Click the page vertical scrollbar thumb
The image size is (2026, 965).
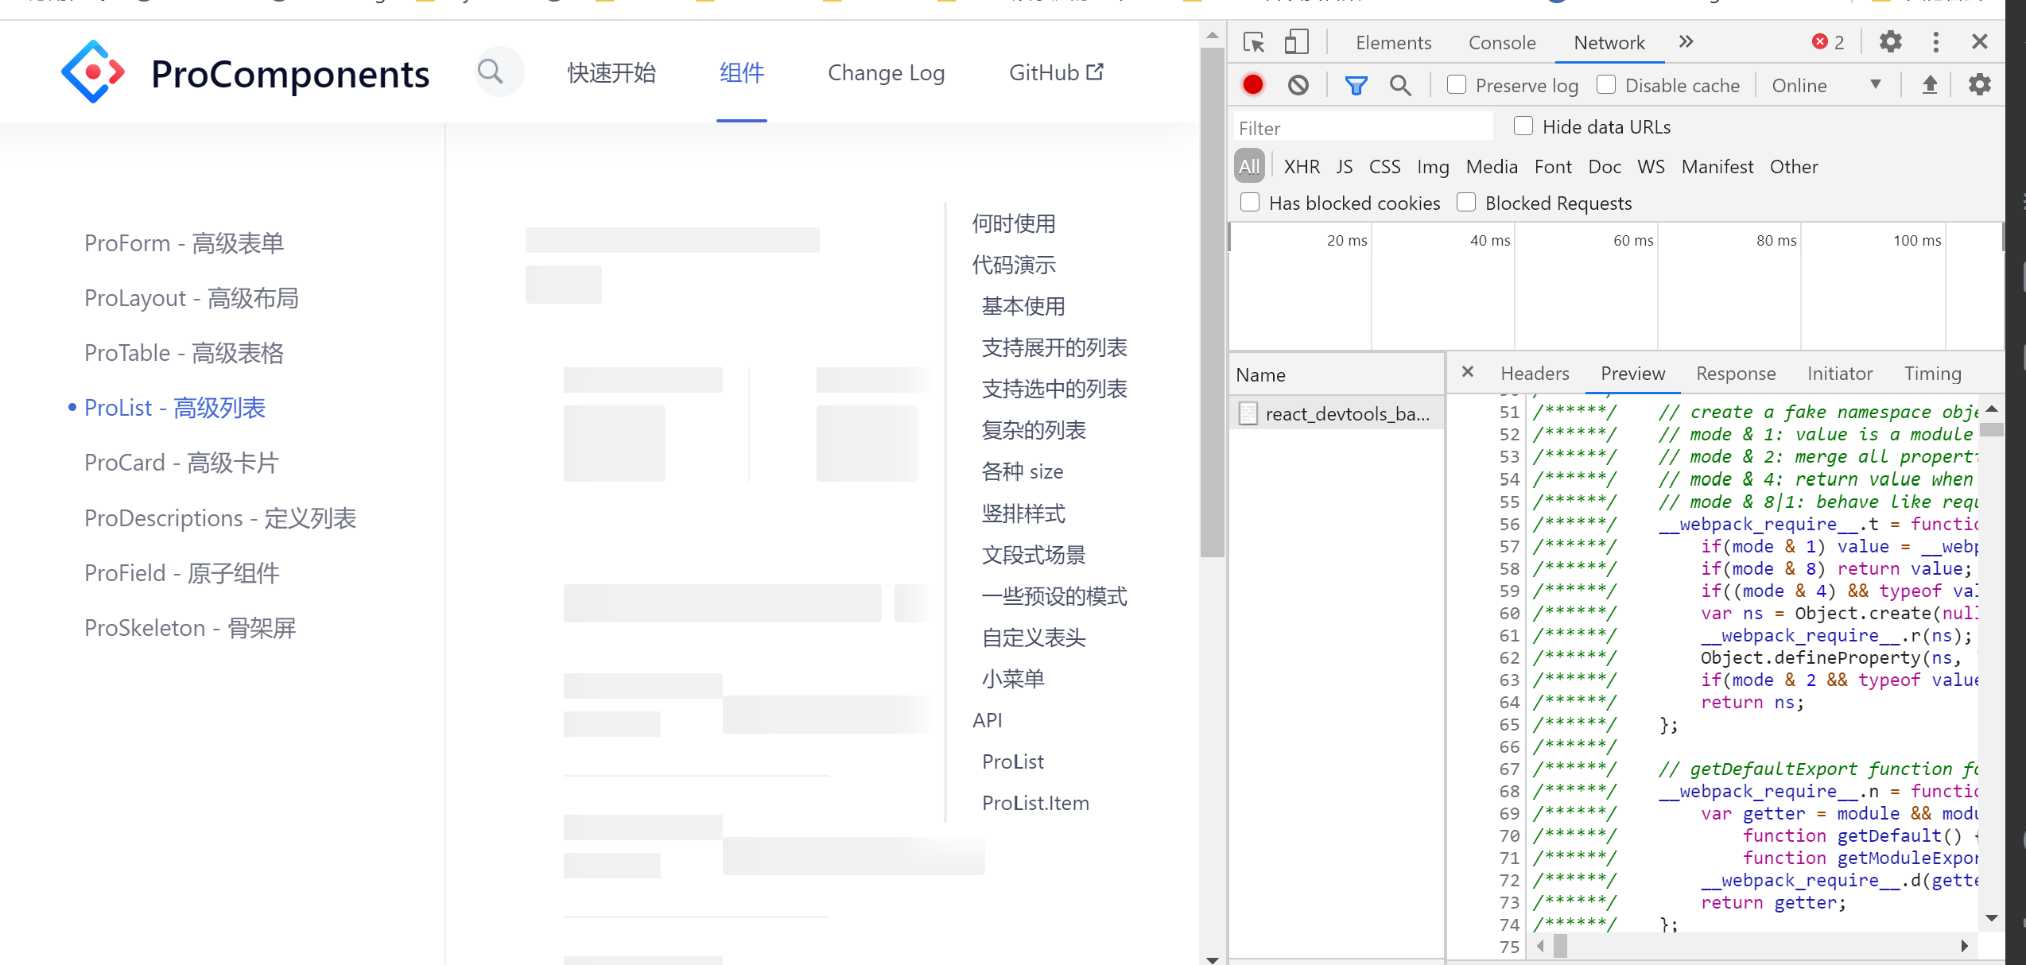(1212, 302)
